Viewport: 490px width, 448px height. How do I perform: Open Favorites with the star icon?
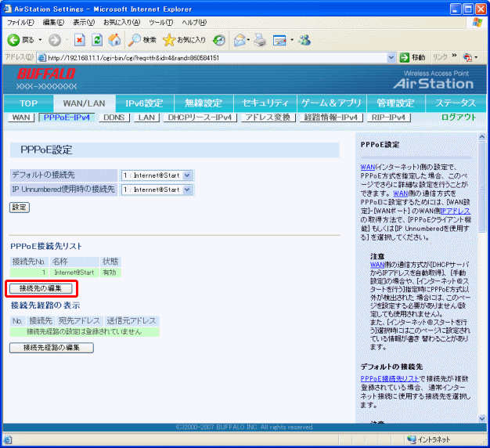(169, 40)
